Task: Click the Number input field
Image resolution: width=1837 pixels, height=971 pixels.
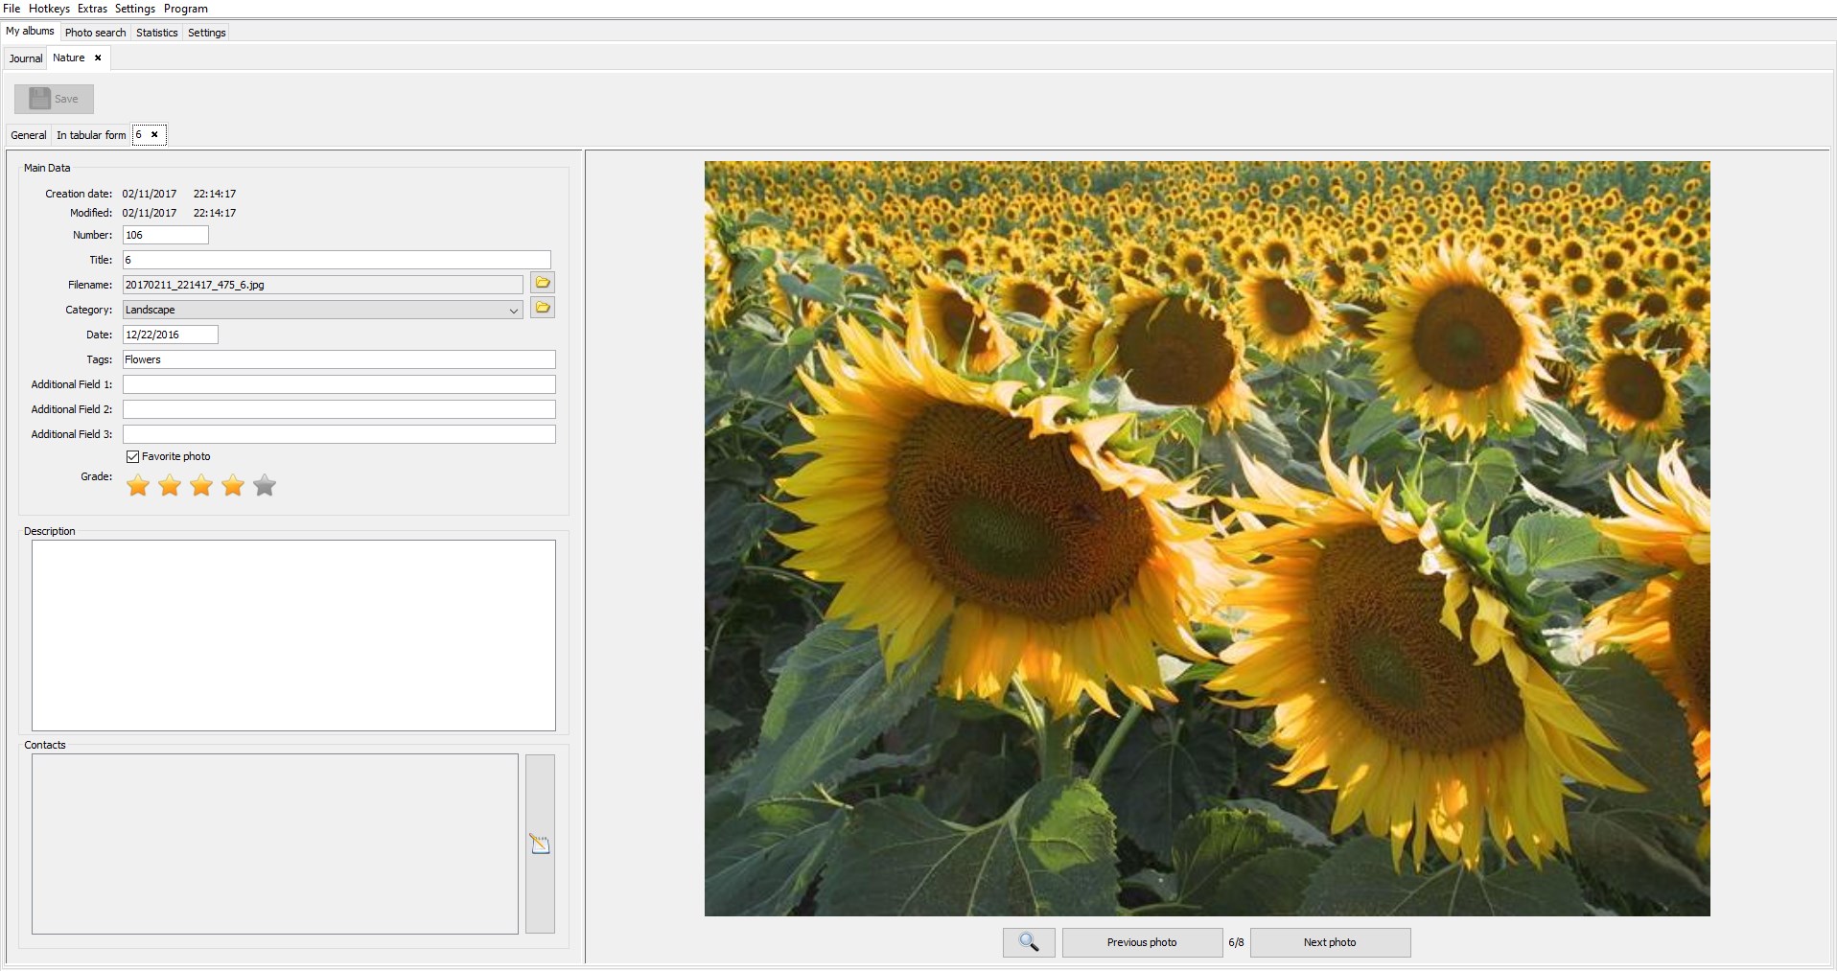Action: tap(165, 235)
